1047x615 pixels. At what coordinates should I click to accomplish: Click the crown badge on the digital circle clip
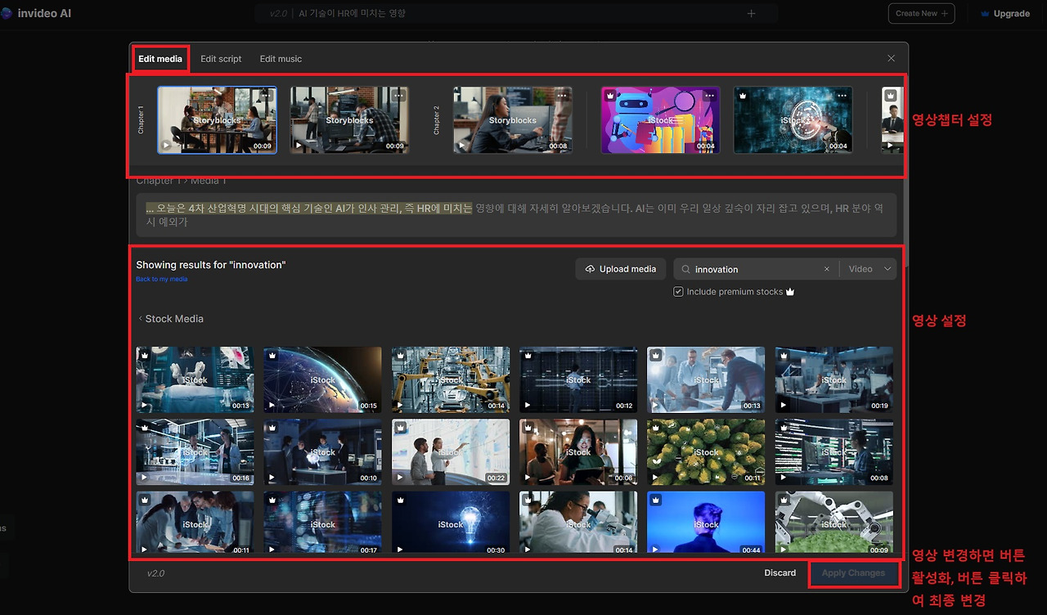tap(743, 96)
